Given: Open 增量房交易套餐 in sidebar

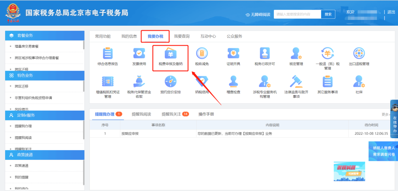Looking at the screenshot, I should point(27,46).
